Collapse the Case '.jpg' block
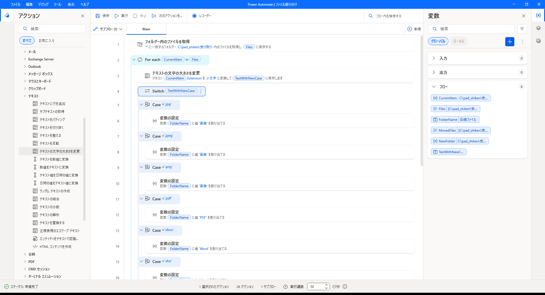 coord(141,105)
